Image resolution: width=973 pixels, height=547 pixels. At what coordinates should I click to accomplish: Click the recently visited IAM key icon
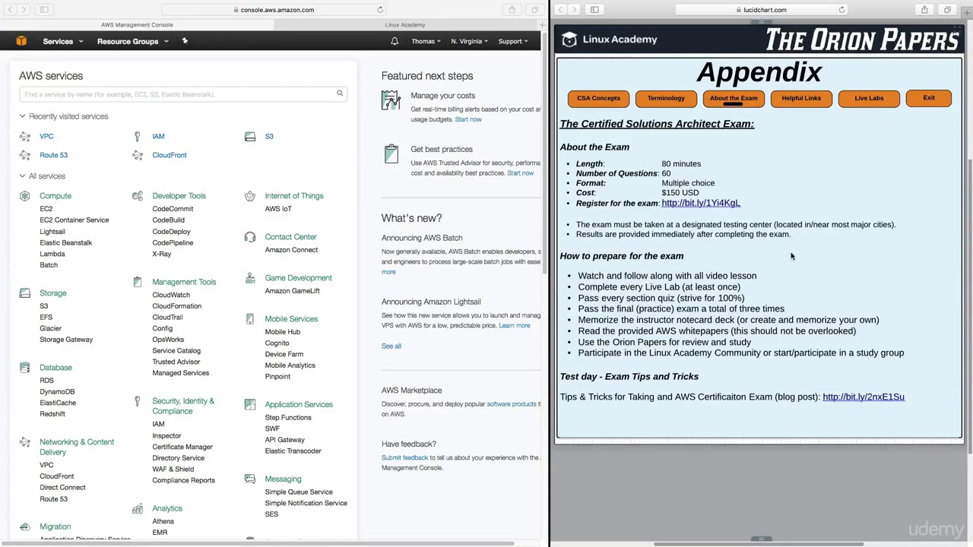(x=138, y=137)
